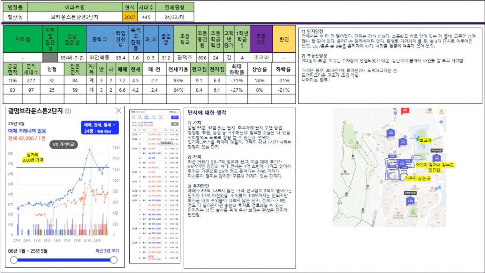Select the 445 household count cell

tap(146, 17)
